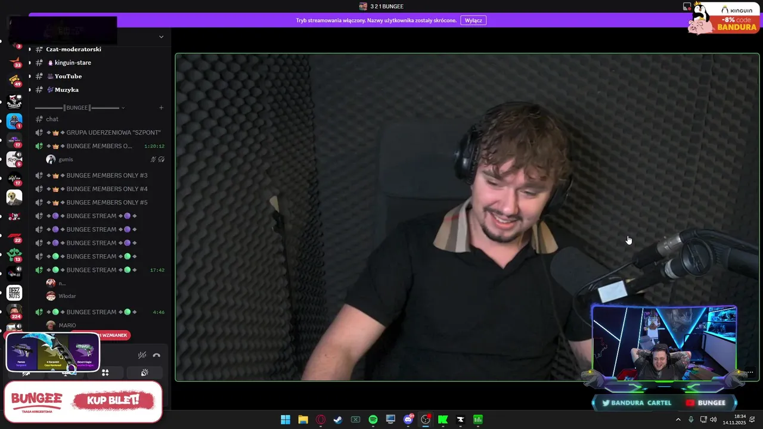Open server icon with badge 5

click(14, 159)
